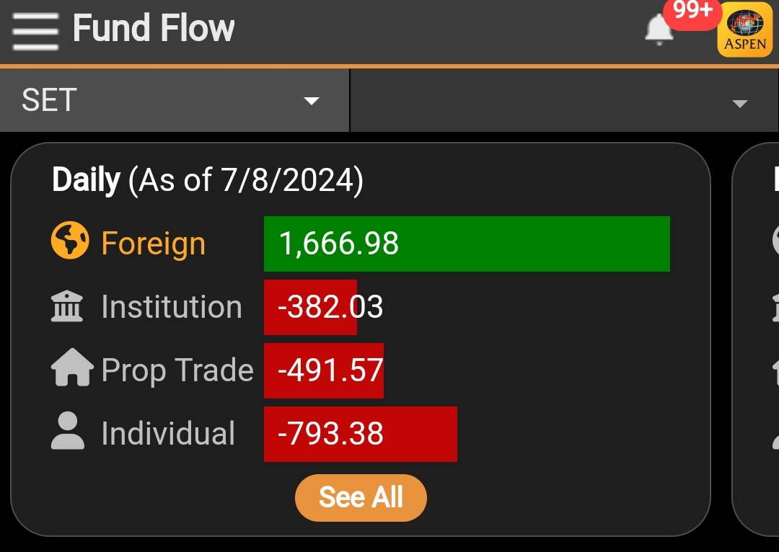
Task: Tap the Foreign globe icon
Action: pyautogui.click(x=70, y=241)
